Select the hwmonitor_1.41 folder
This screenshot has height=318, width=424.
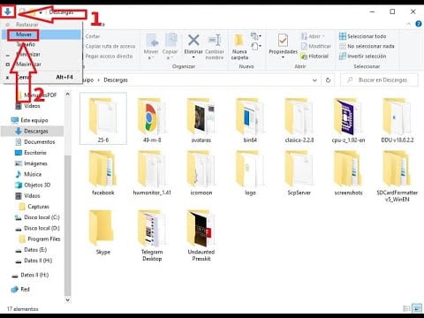(152, 173)
